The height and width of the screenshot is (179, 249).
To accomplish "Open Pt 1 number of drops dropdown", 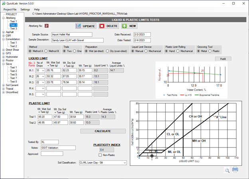I will (x=43, y=71).
